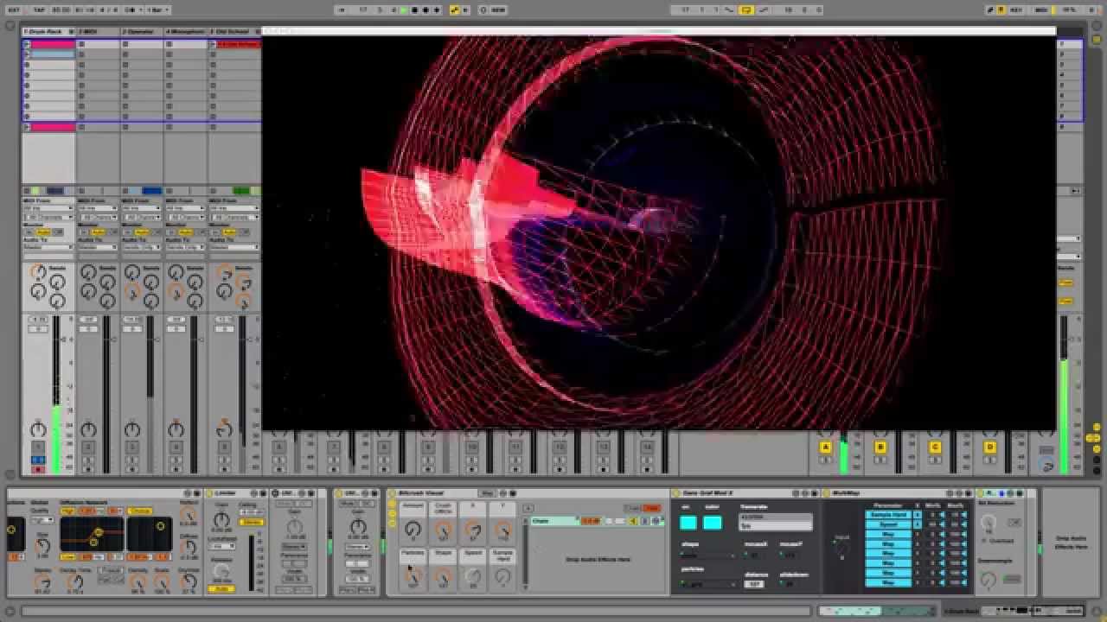The image size is (1107, 622).
Task: Click the Amount macro knob
Action: pyautogui.click(x=413, y=528)
